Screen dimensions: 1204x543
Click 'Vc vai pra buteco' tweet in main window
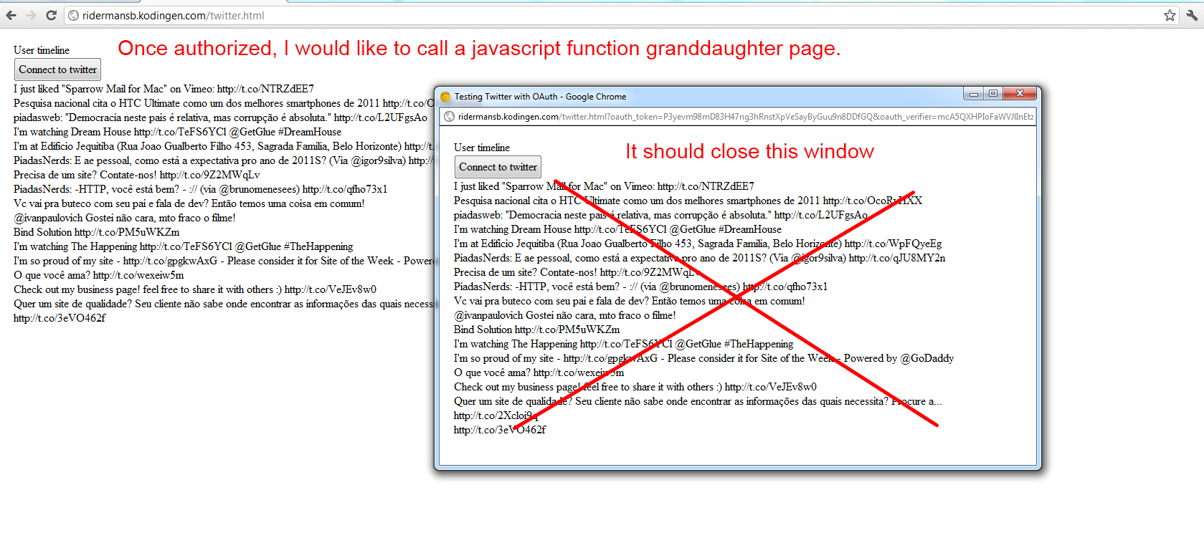coord(189,203)
